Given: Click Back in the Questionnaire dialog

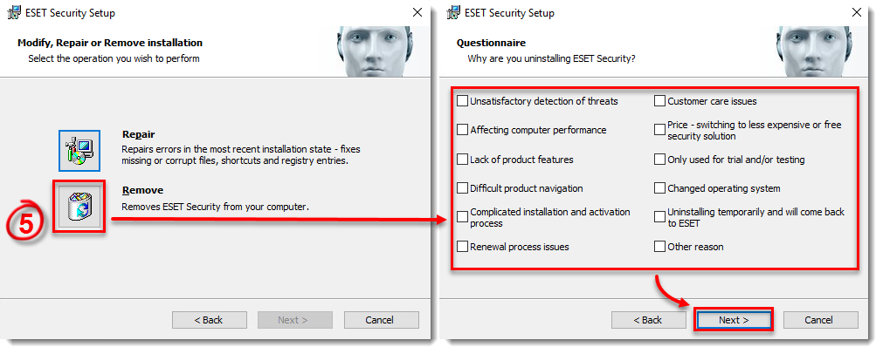Looking at the screenshot, I should 648,320.
